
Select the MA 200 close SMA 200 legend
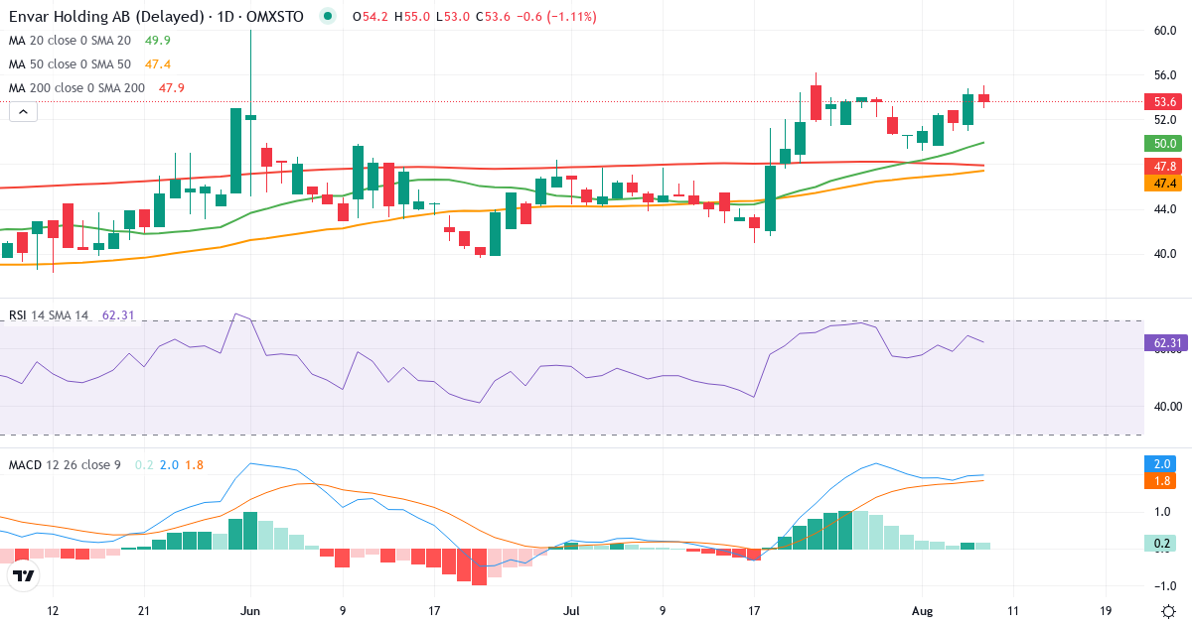tap(77, 88)
